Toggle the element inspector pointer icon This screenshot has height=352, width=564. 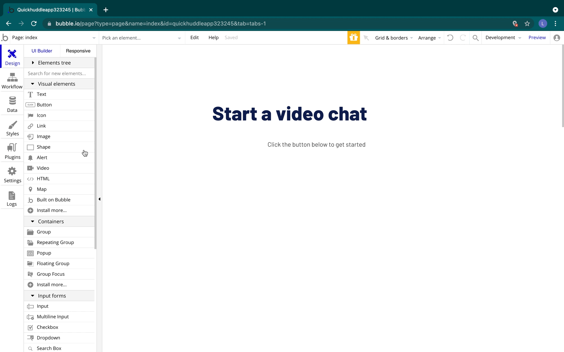366,38
